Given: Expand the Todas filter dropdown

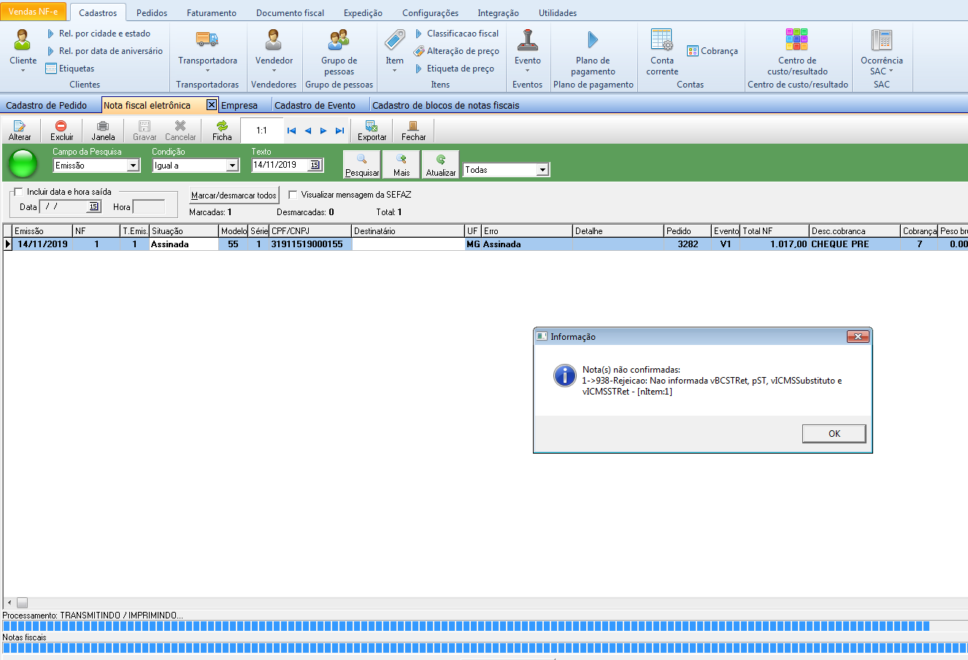Looking at the screenshot, I should pyautogui.click(x=542, y=170).
